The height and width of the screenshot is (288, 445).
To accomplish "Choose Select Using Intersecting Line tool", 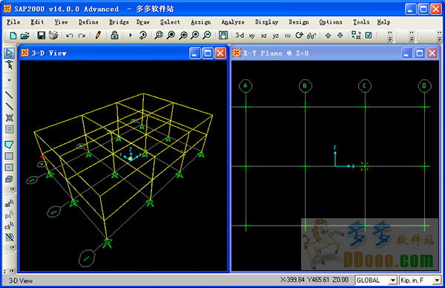I will (9, 238).
